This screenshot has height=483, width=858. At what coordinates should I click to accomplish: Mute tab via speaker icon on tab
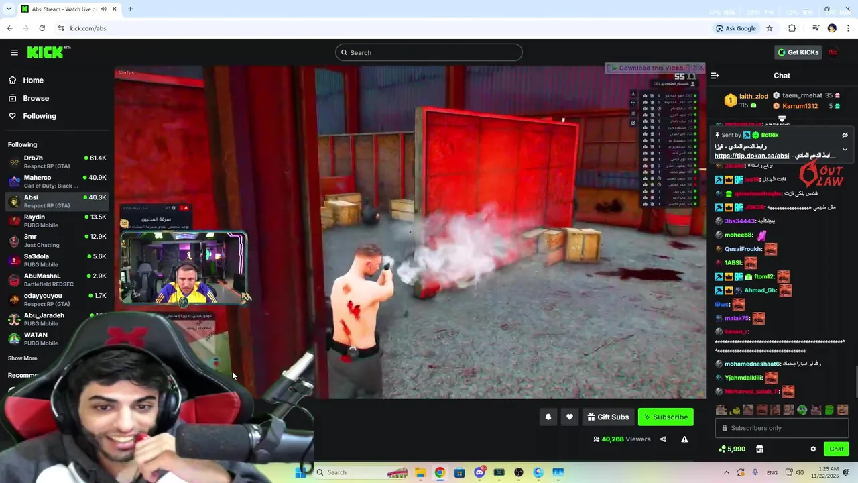[103, 9]
